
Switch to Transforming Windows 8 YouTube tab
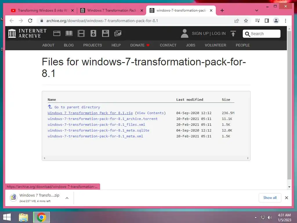pyautogui.click(x=42, y=10)
